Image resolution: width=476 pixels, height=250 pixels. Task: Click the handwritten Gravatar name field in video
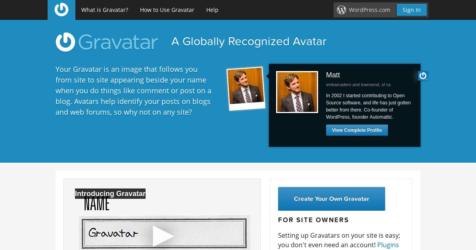coord(164,233)
